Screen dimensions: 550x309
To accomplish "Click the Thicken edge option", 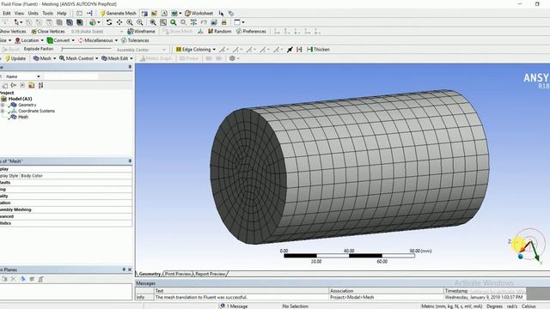I will pyautogui.click(x=318, y=50).
